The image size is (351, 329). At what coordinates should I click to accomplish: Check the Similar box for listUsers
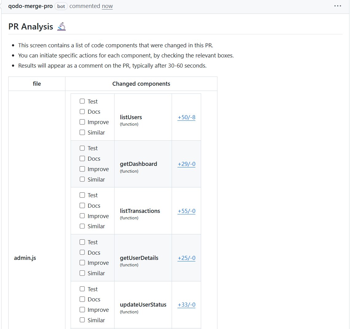(x=82, y=132)
